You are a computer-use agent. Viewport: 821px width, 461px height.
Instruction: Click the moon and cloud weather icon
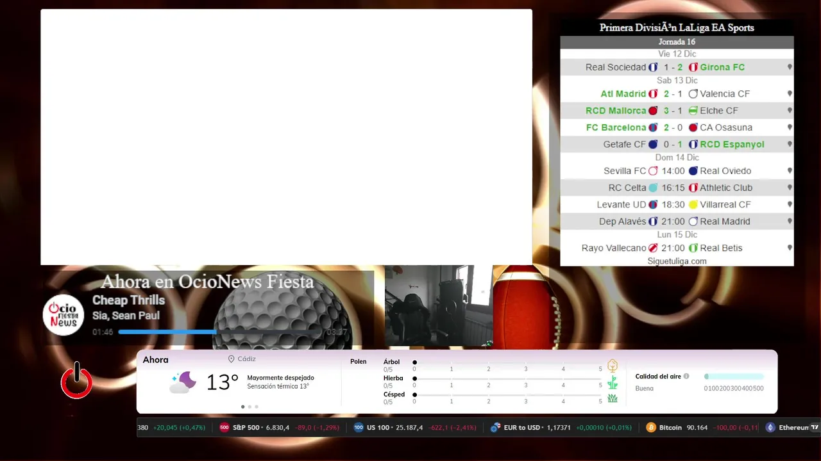pos(183,382)
